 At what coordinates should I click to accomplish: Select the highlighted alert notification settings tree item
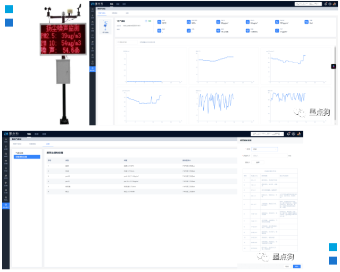coord(27,157)
